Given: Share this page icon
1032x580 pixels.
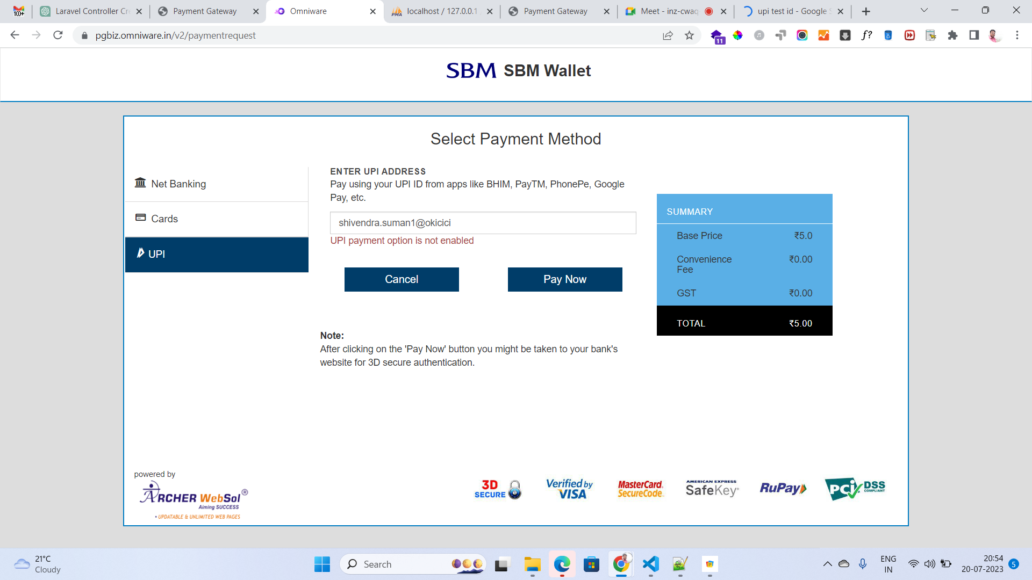Looking at the screenshot, I should pyautogui.click(x=668, y=35).
